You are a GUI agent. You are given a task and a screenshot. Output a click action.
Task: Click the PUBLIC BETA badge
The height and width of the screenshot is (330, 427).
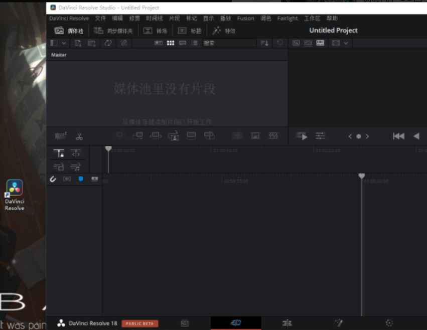(140, 323)
